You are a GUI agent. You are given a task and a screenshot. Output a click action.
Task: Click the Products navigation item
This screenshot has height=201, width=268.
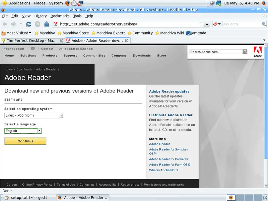click(x=50, y=56)
